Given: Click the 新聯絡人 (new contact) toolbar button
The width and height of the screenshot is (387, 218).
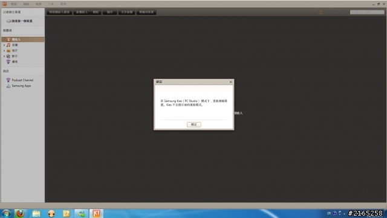Looking at the screenshot, I should coord(82,12).
